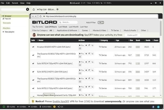Screen dimensions: 164x110
Task: Click the BitLord site search field
Action: [x=68, y=22]
